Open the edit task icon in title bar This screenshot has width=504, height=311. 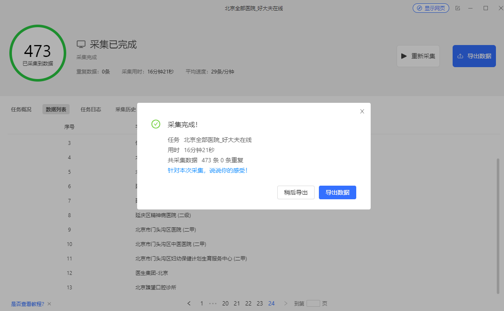pos(458,8)
